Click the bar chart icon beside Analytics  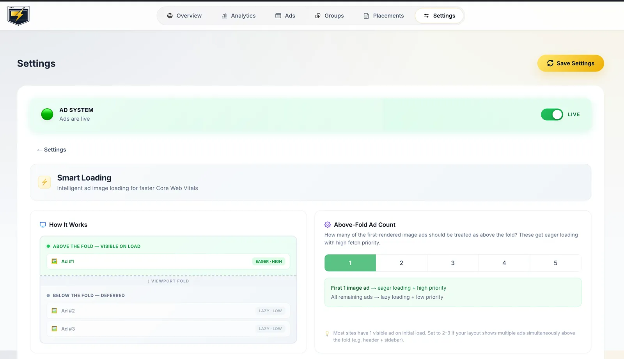click(224, 16)
